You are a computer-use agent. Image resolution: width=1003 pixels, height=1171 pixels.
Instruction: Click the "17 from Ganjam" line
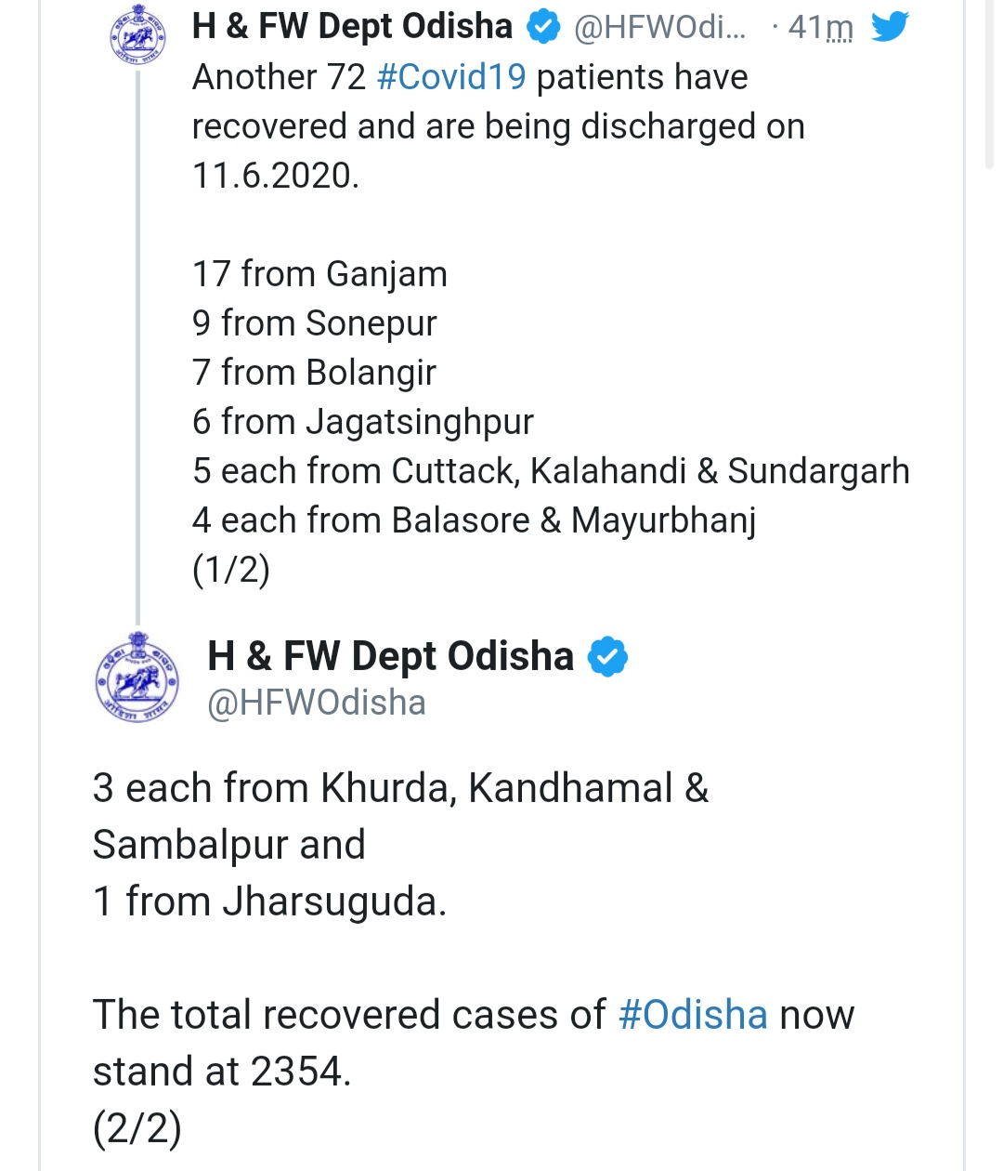coord(319,274)
